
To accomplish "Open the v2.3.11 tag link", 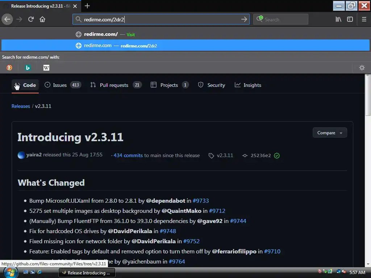I will point(225,155).
